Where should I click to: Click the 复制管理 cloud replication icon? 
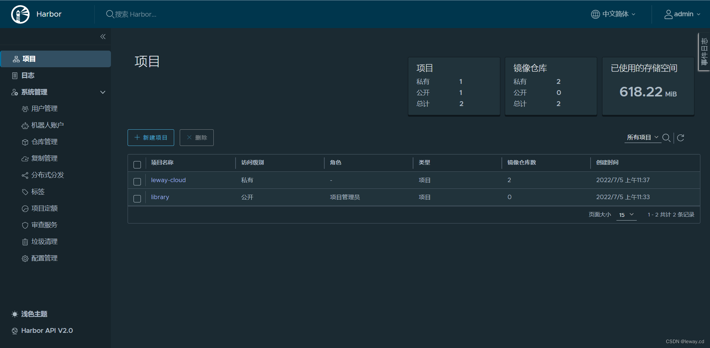point(25,159)
